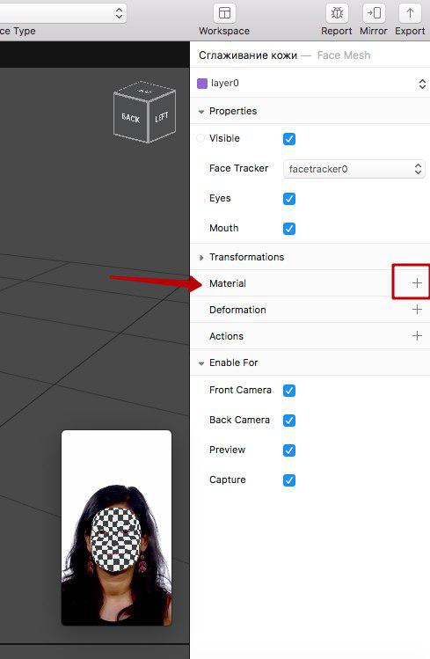Click the 3D orientation cube gizmo

tap(144, 113)
